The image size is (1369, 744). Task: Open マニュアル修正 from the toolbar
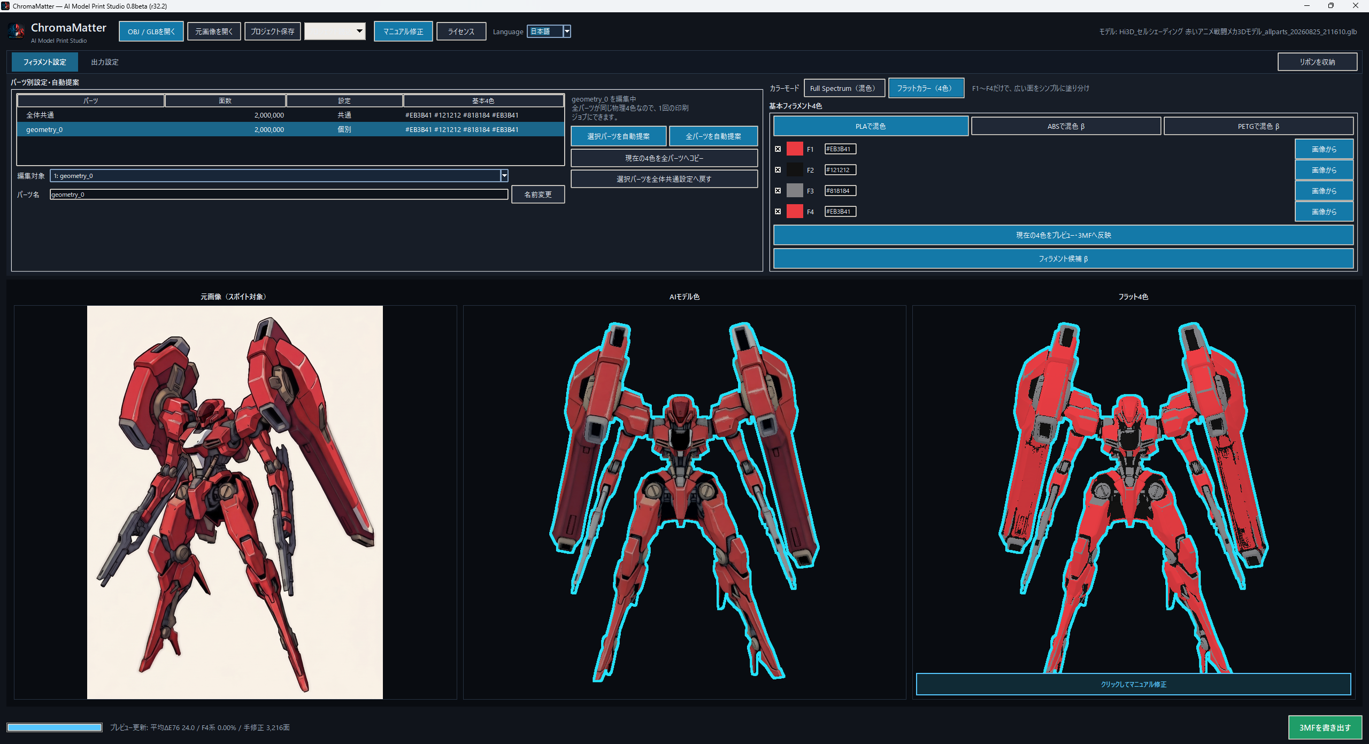[403, 32]
